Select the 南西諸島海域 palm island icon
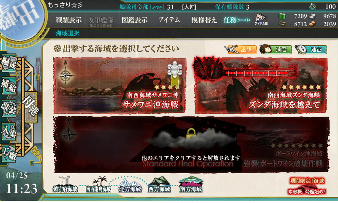This screenshot has height=203, width=338. (98, 184)
